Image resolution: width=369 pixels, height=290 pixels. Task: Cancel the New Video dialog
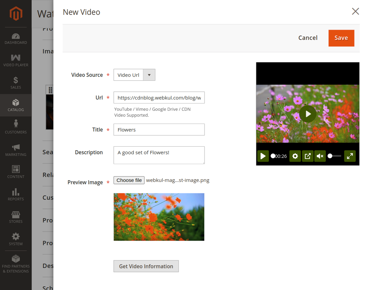tap(308, 38)
